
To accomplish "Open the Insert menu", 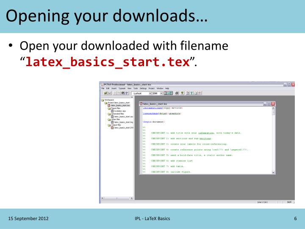I will 114,88.
